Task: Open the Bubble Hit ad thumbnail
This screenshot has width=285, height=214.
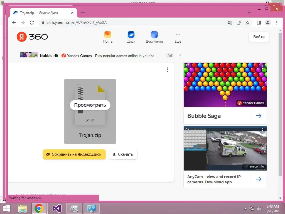Action: tap(29, 55)
